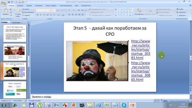Click the Восстановить reset slide button
Viewport: 192px width, 108px height.
tap(28, 12)
